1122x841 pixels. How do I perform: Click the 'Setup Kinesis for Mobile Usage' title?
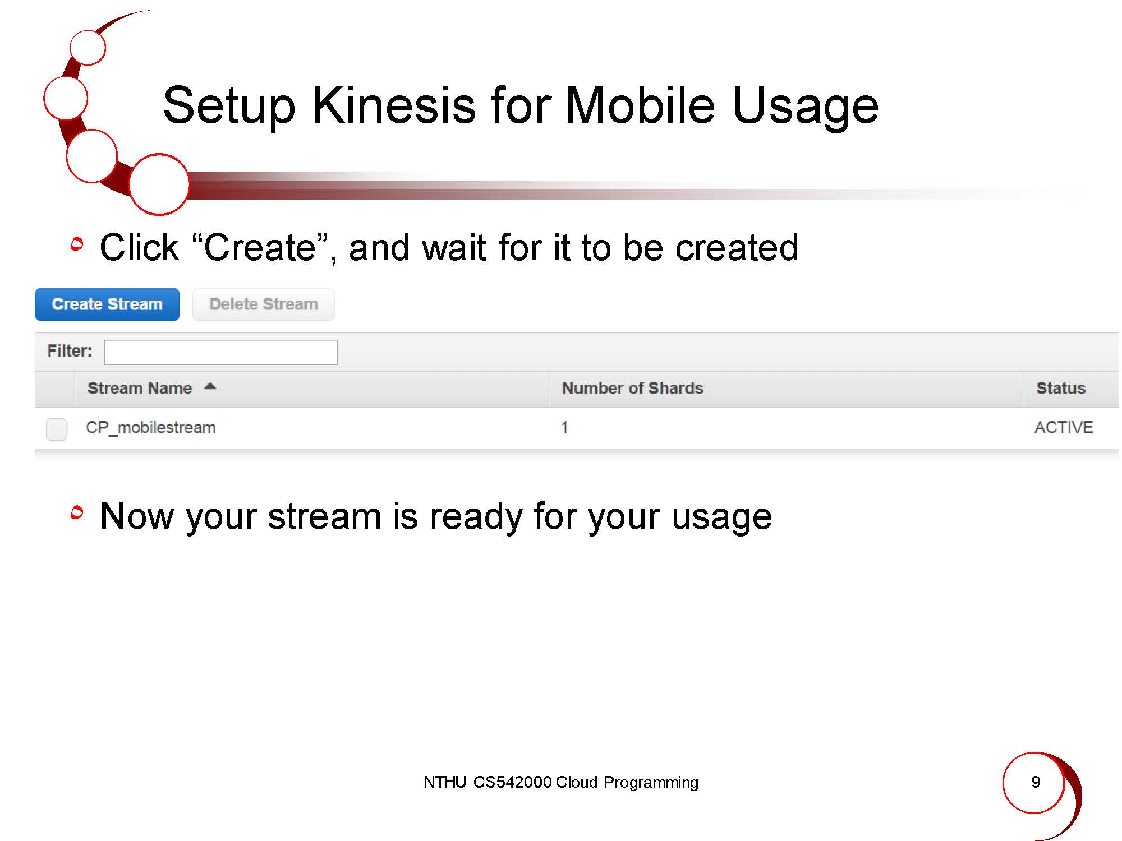click(520, 105)
